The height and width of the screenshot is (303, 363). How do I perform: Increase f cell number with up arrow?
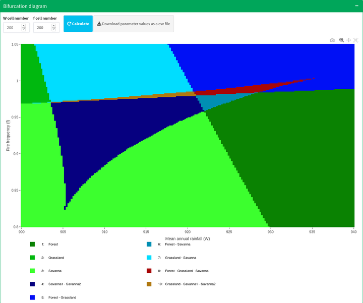(x=53, y=26)
